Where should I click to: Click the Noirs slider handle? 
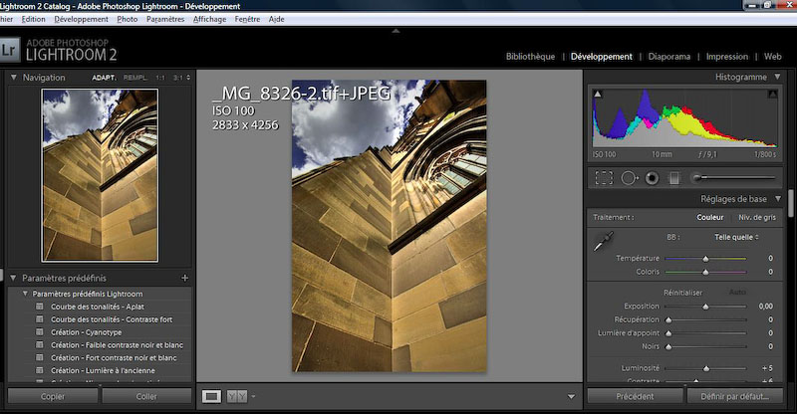668,347
